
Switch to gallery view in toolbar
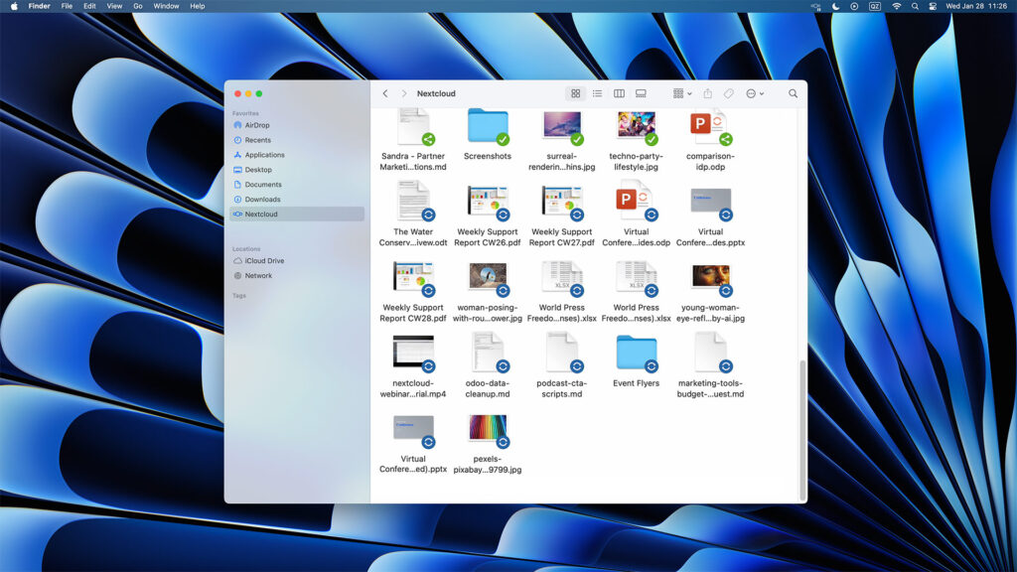[x=641, y=93]
